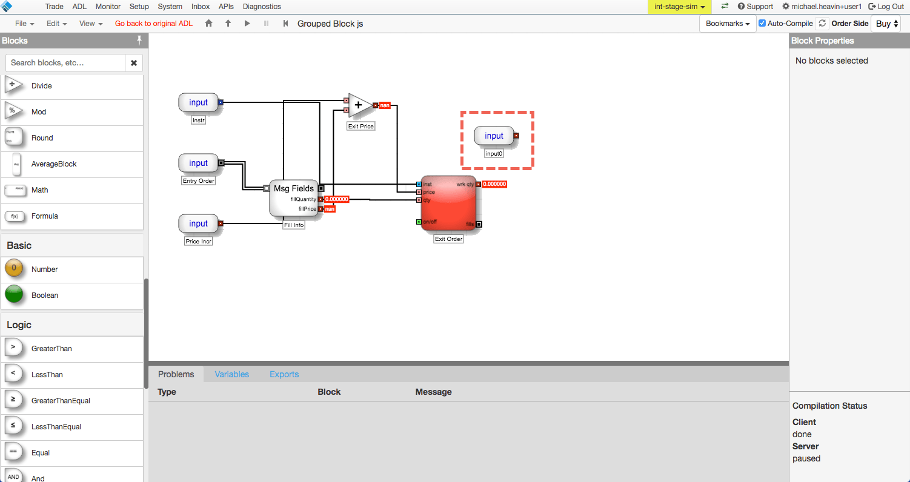Switch to the Problems tab
910x482 pixels.
[176, 374]
